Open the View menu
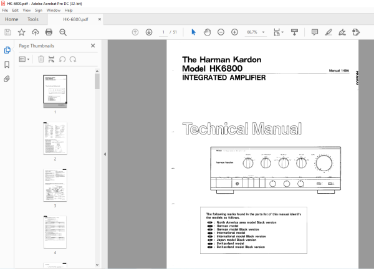Screen dimensions: 374x269 pyautogui.click(x=26, y=10)
